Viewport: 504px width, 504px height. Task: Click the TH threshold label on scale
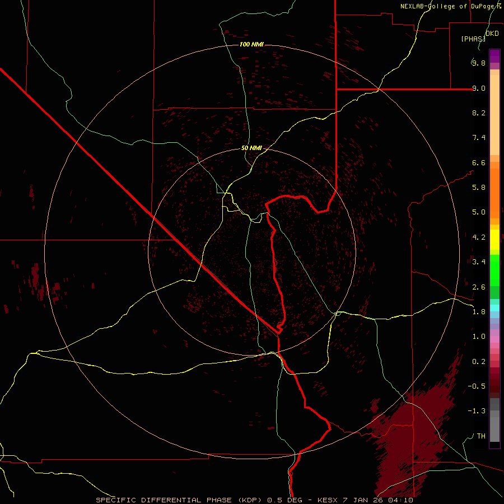coord(481,436)
